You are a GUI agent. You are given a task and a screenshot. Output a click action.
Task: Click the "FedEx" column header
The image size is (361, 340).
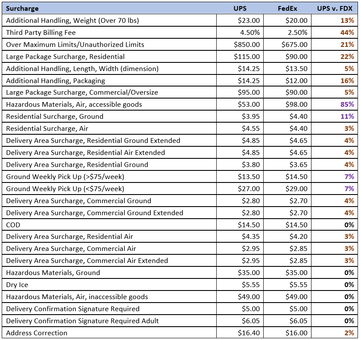click(287, 9)
